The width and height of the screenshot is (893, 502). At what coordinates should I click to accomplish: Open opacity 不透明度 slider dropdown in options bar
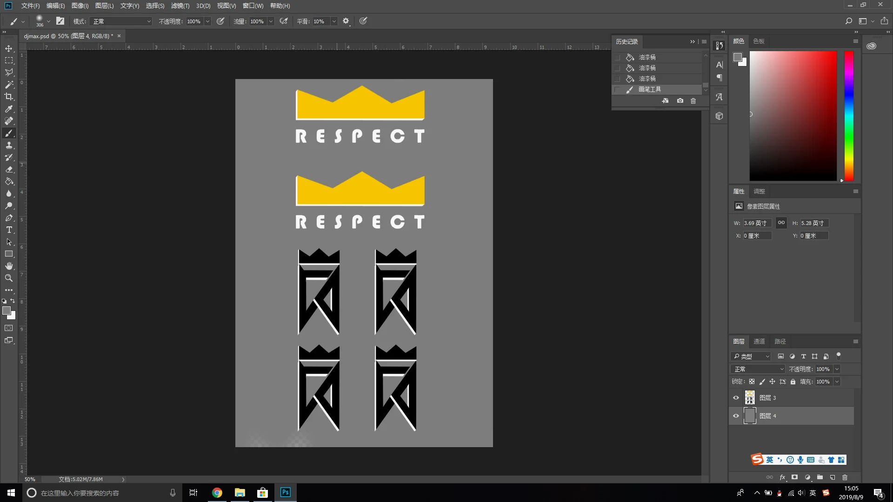207,21
